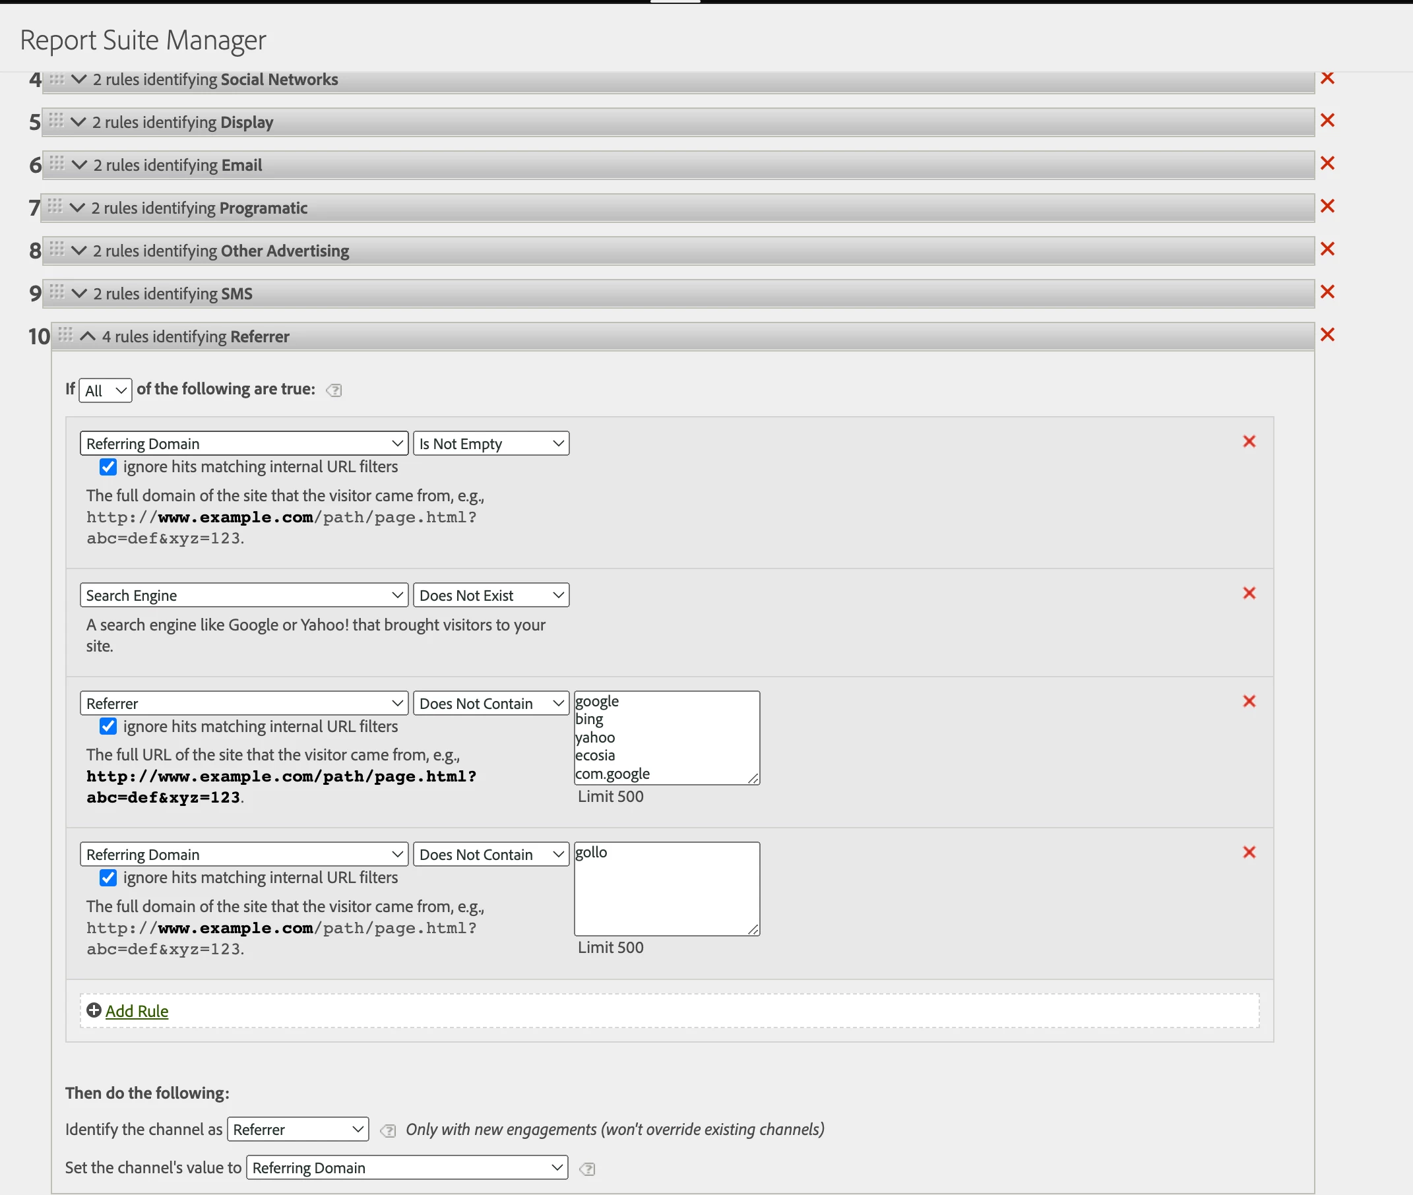The image size is (1413, 1195).
Task: Toggle ignore internal filters on last condition
Action: 108,877
